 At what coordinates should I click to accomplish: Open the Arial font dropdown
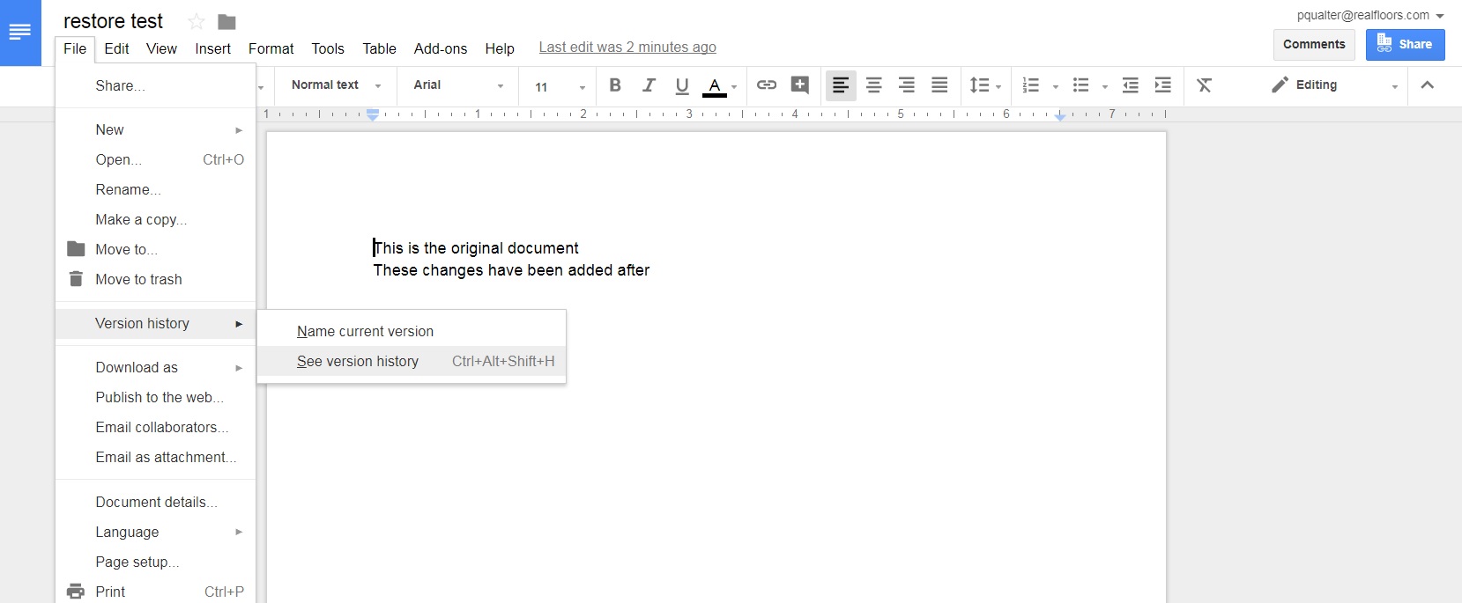pos(458,85)
